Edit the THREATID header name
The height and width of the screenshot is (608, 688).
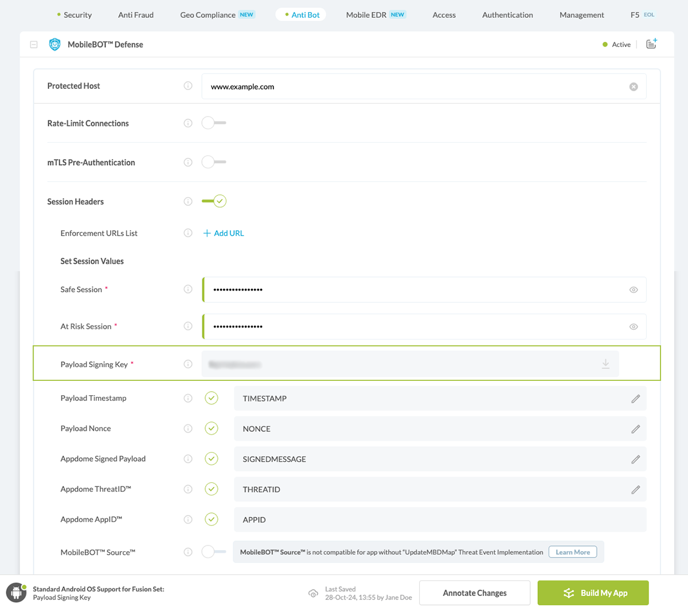[x=636, y=490]
